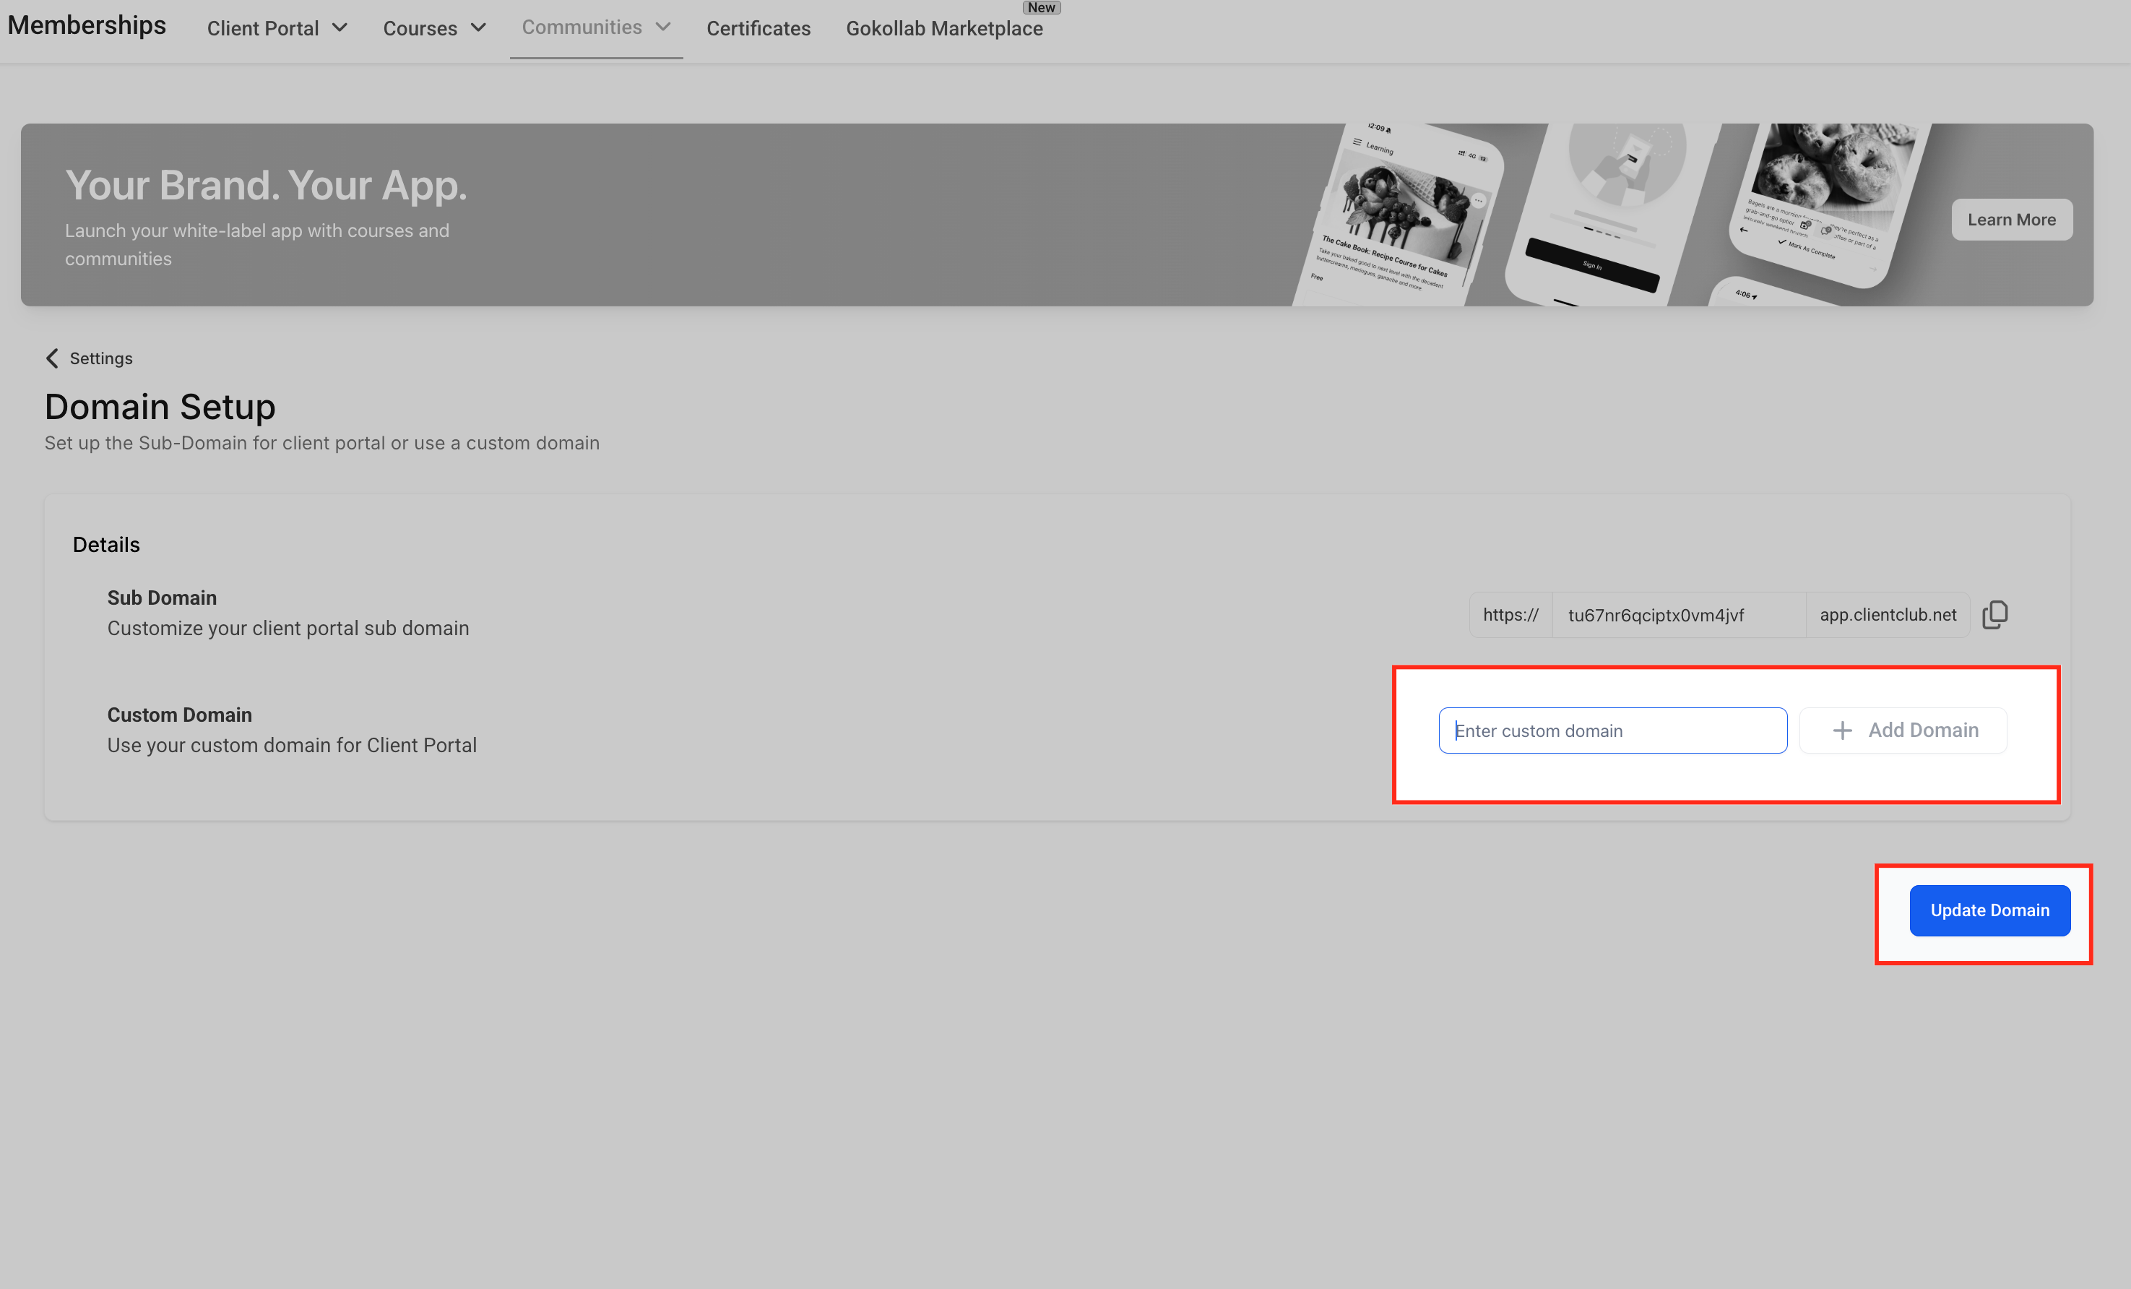The height and width of the screenshot is (1289, 2131).
Task: Click the Learn More banner button
Action: click(x=2011, y=220)
